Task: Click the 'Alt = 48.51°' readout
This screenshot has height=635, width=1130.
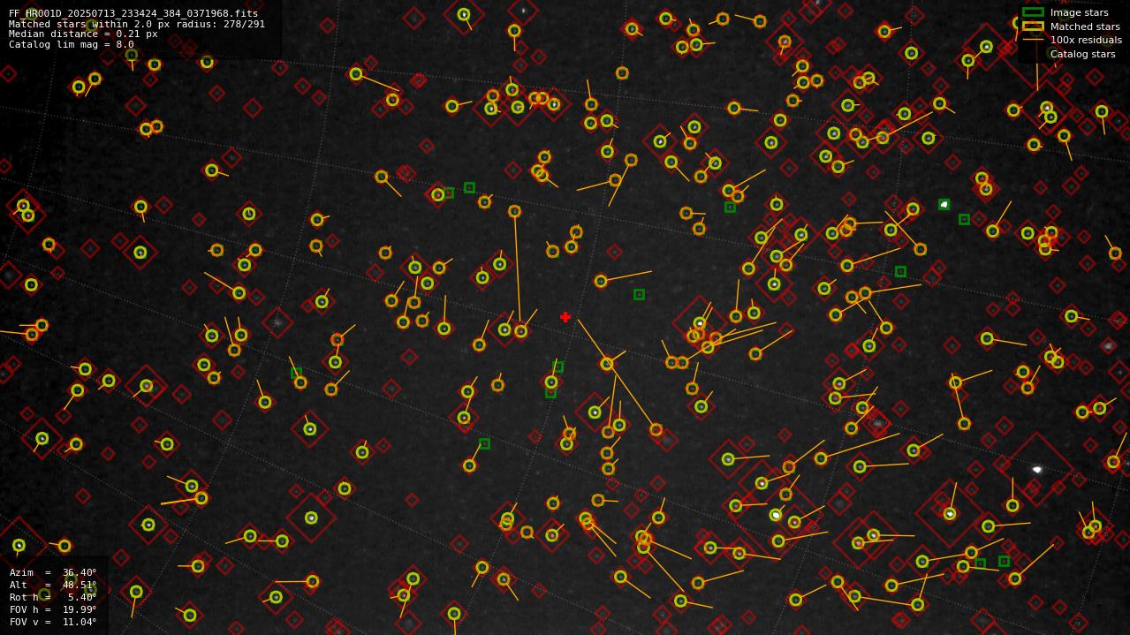Action: (x=53, y=585)
